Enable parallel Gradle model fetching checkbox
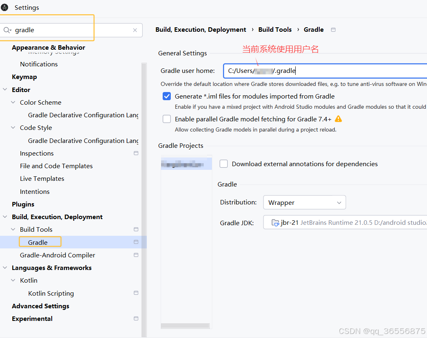The width and height of the screenshot is (427, 338). click(x=167, y=119)
